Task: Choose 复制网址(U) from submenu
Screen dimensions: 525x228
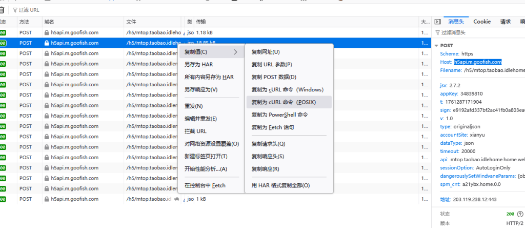Action: (289, 52)
